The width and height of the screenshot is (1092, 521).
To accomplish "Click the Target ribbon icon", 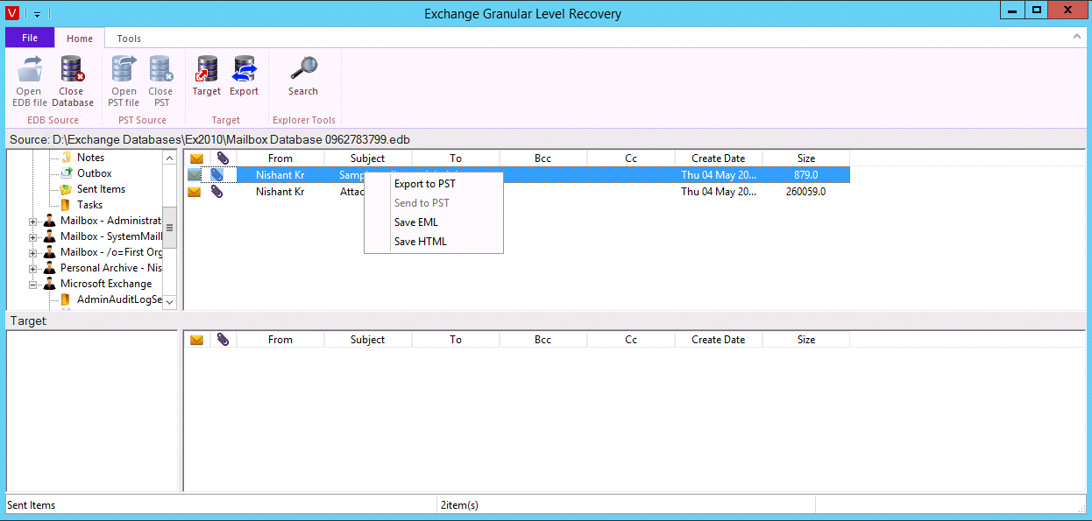I will point(207,69).
